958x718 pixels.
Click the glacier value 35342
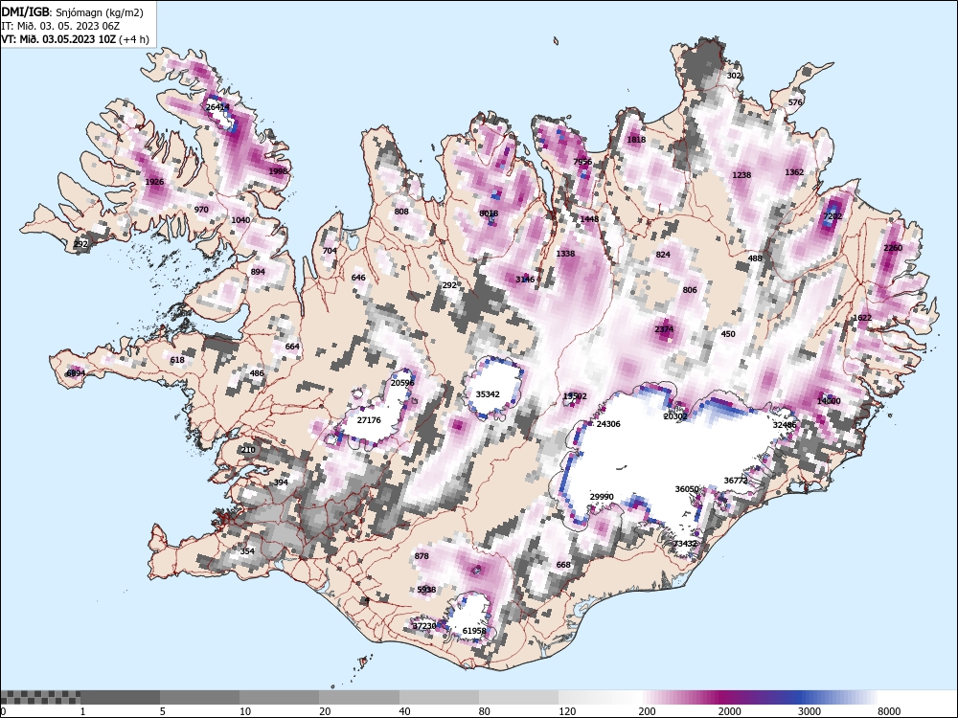(x=488, y=394)
